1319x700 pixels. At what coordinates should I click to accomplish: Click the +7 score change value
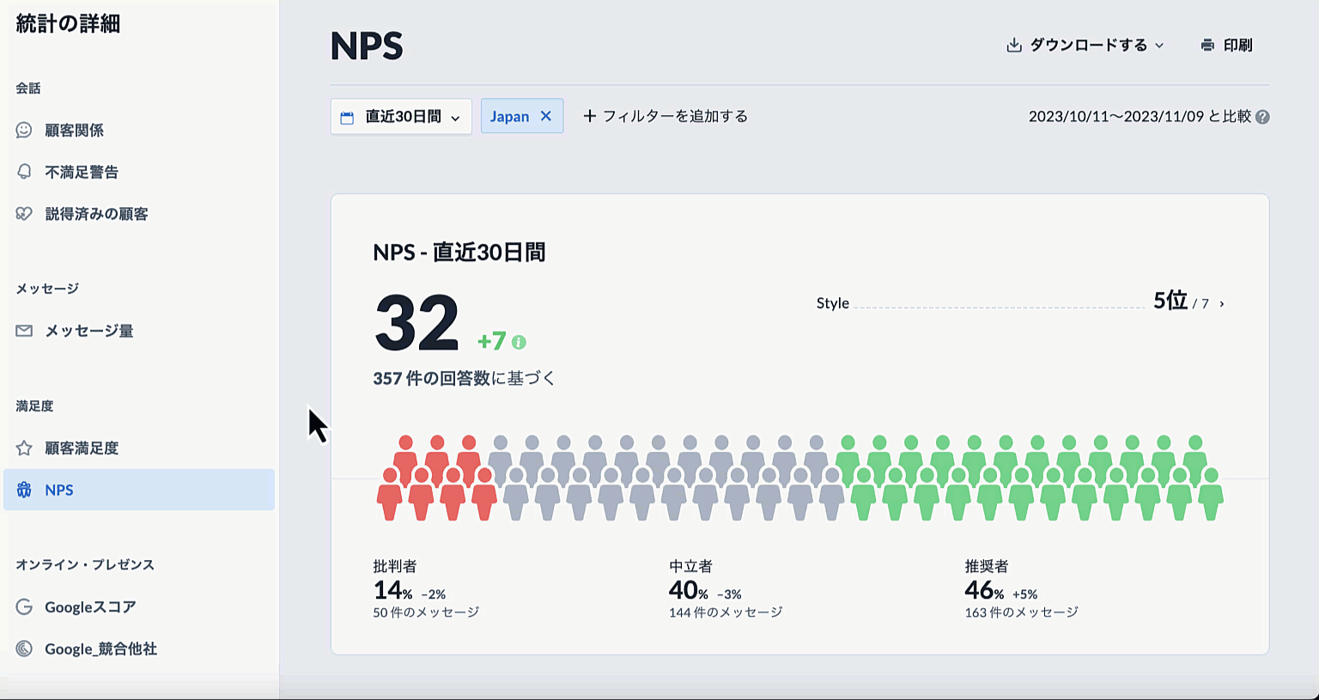[492, 341]
